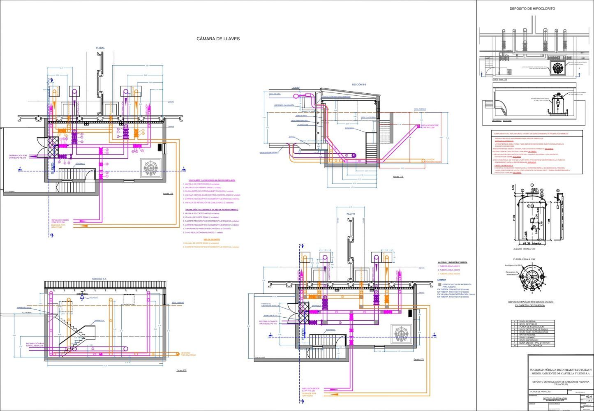Click the orange RED DE DESAGÜE heading
This screenshot has width=594, height=411.
pos(212,239)
